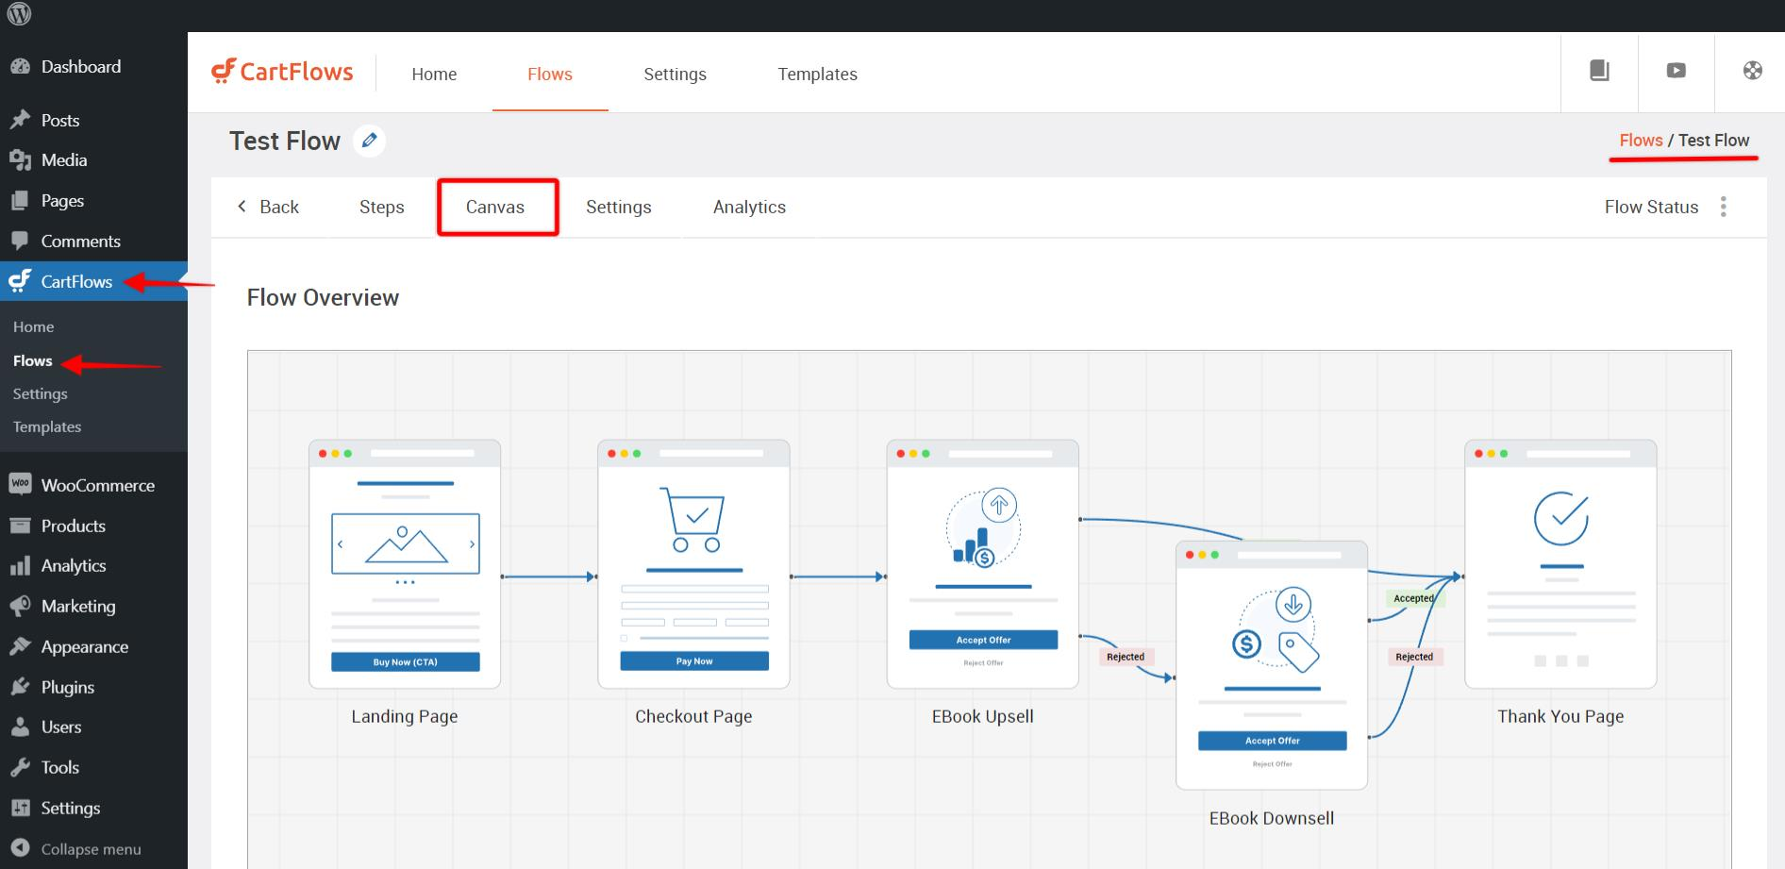Open Flows in the CartFlows submenu
The image size is (1785, 869).
click(x=33, y=360)
